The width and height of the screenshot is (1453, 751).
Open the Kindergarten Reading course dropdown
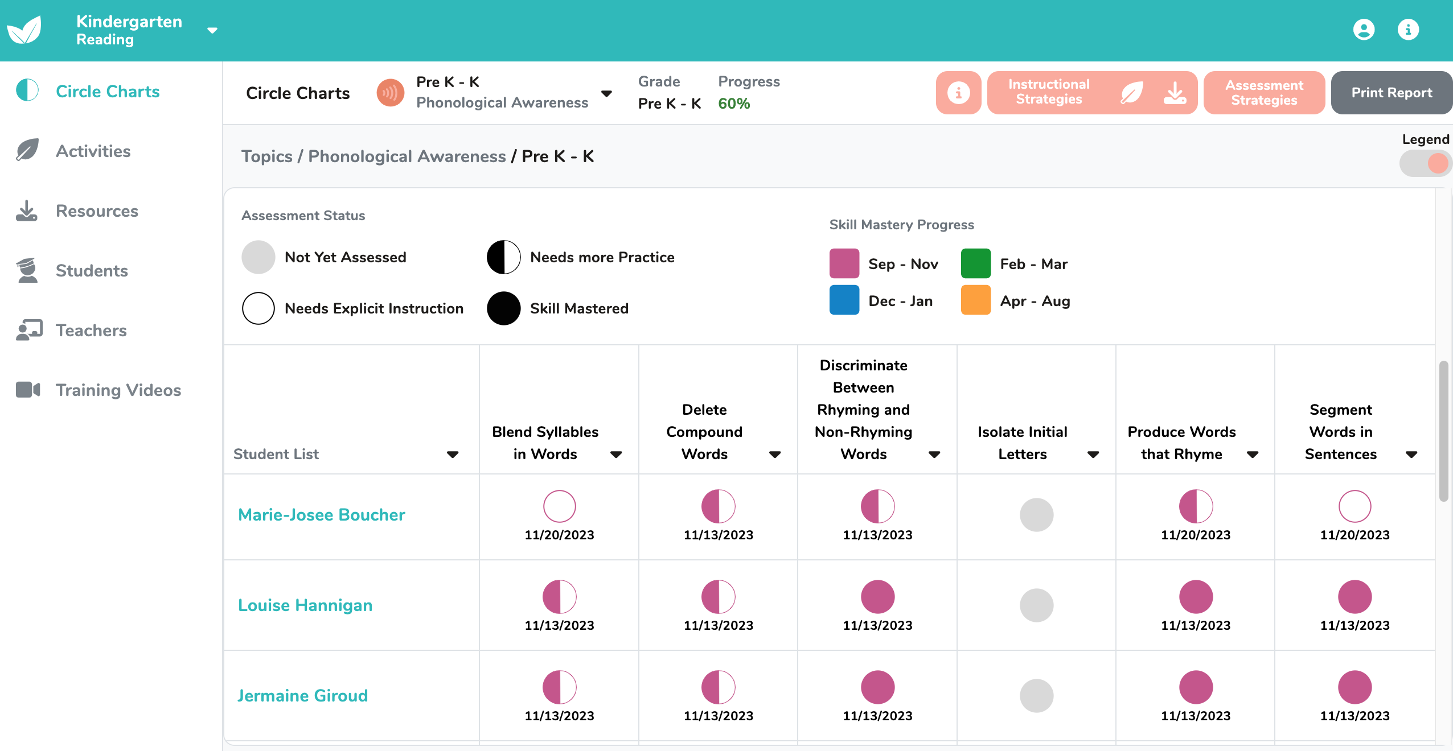(x=212, y=30)
